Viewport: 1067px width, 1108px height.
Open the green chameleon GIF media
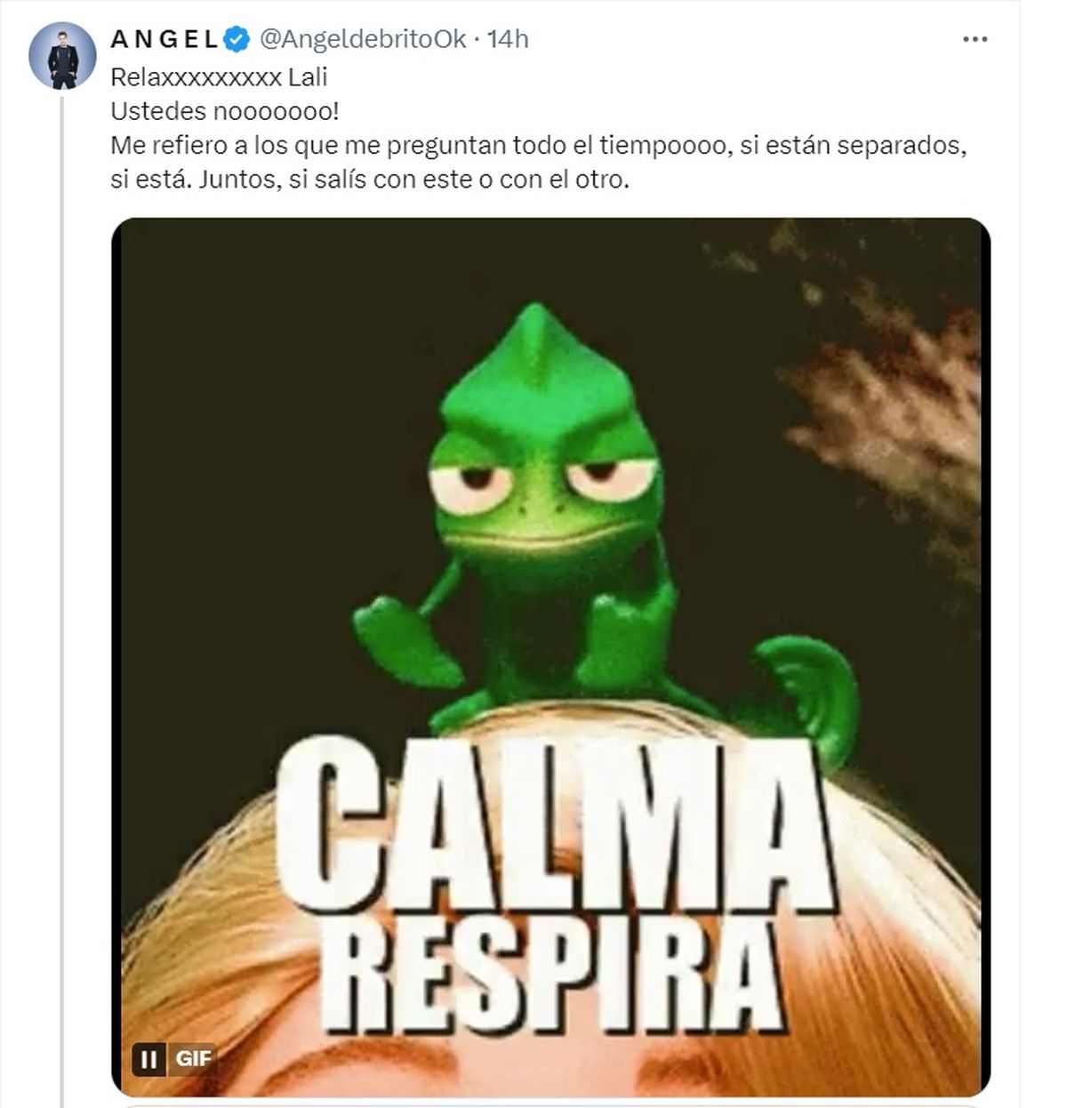tap(550, 657)
